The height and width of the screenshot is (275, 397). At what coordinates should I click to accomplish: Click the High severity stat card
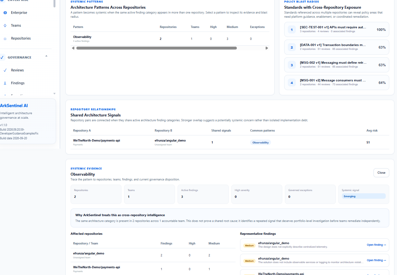[257, 194]
